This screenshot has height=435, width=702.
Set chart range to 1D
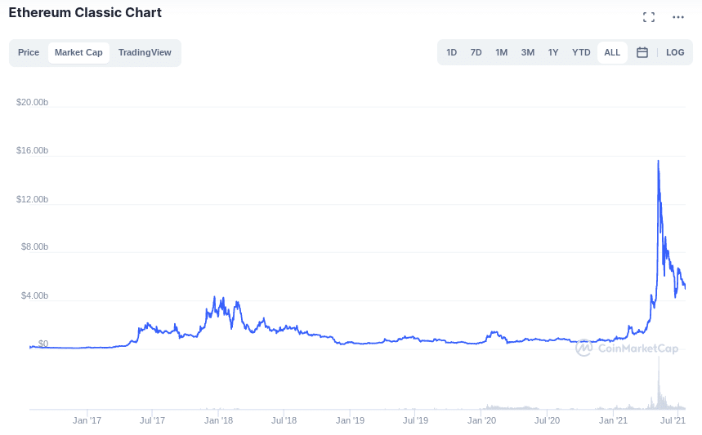tap(451, 52)
